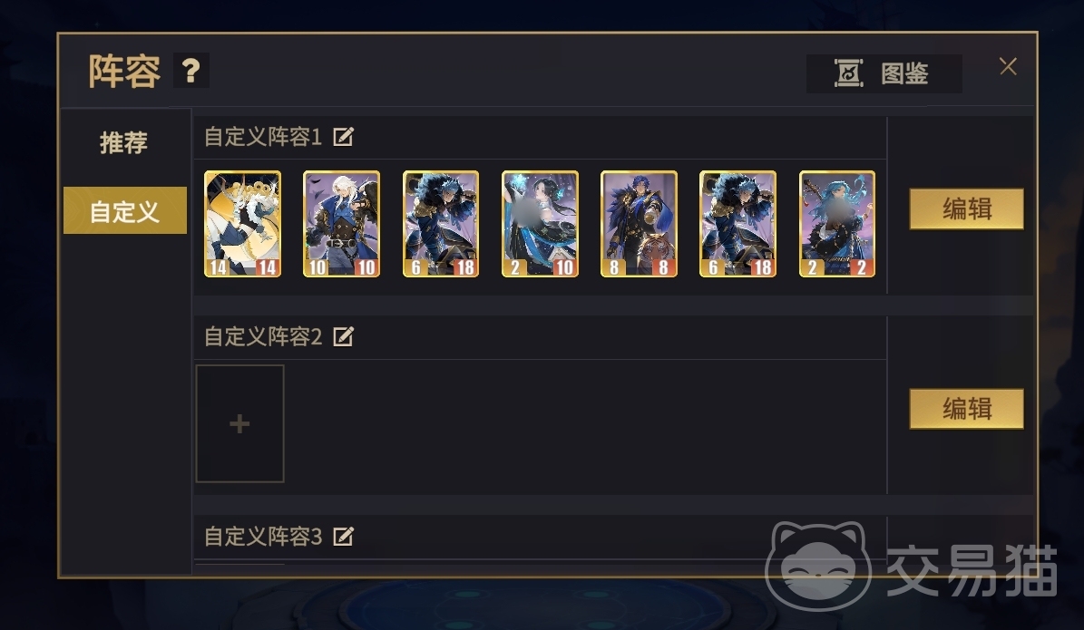Pick the first 6/18 card in lineup
Image resolution: width=1084 pixels, height=630 pixels.
coord(440,224)
